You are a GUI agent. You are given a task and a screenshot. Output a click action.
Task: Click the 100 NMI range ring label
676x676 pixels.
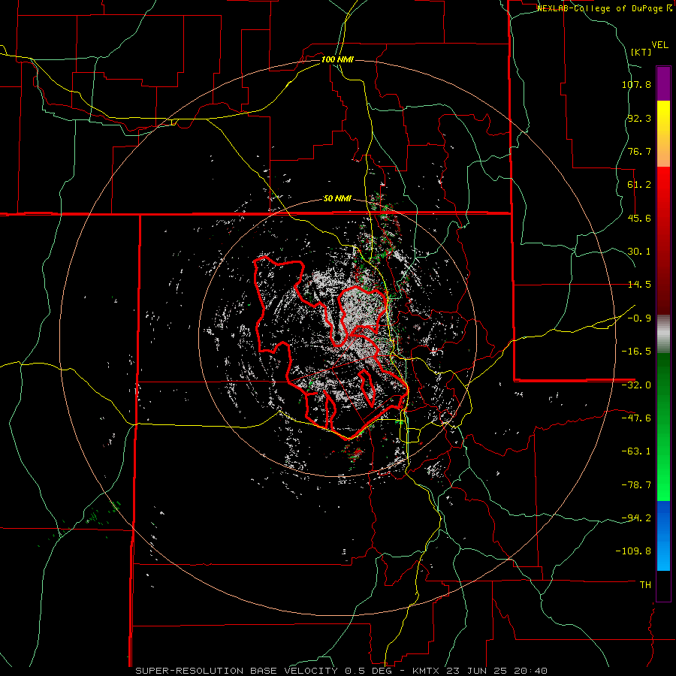point(337,59)
